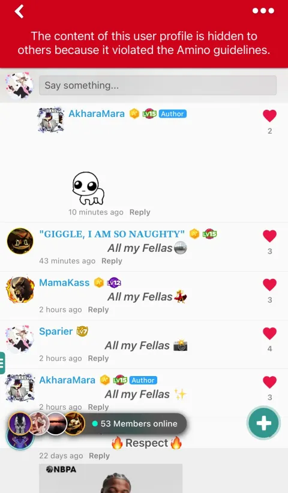Like AkharaMara's sticker comment with heart

coord(269,116)
